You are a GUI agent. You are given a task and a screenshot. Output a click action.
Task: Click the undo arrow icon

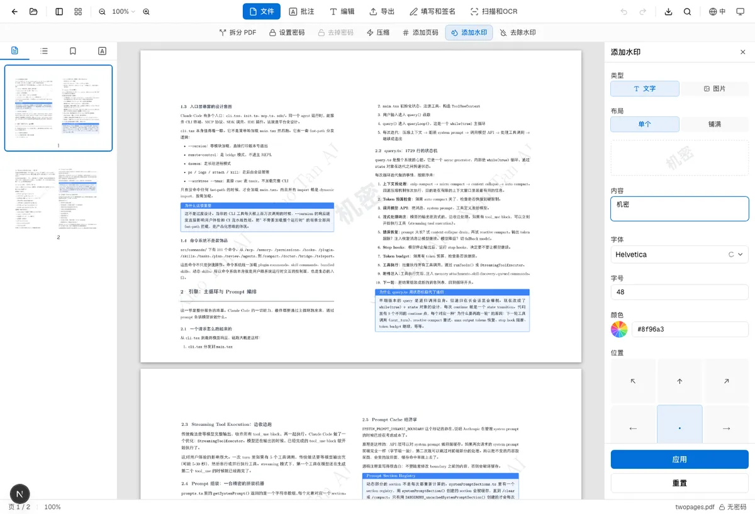coord(624,11)
